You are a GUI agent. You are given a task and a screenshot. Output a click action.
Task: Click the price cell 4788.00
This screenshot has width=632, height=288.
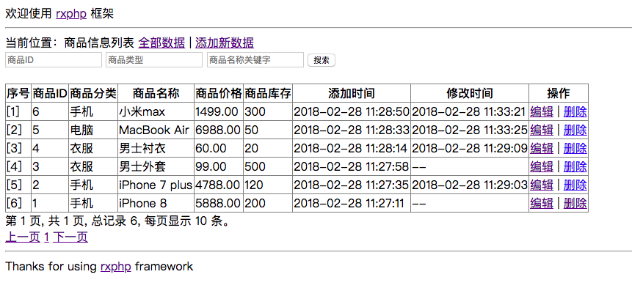tap(219, 185)
